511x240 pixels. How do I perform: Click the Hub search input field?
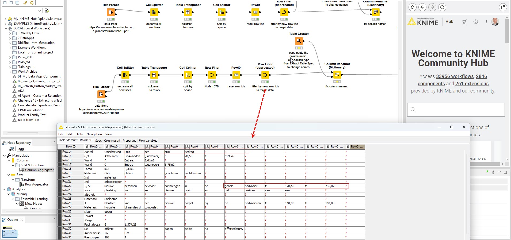456,110
